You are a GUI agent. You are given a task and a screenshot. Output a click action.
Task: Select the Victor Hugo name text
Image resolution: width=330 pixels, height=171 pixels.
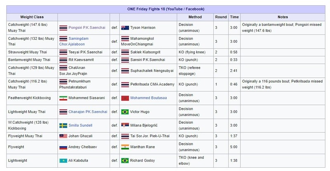pos(140,112)
